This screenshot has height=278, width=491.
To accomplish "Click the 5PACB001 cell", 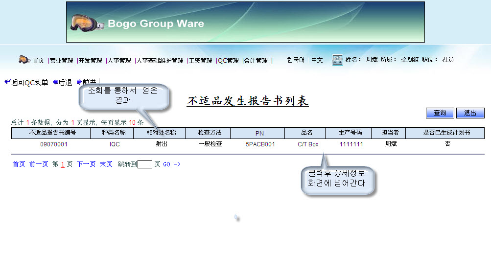I will point(260,144).
